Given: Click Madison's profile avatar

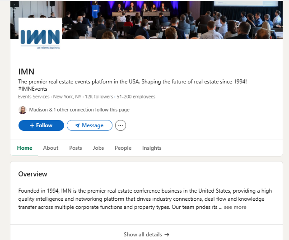Looking at the screenshot, I should [23, 110].
